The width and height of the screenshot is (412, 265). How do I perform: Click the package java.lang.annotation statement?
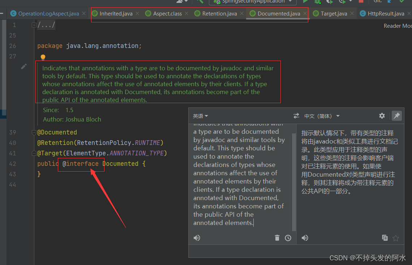[89, 46]
